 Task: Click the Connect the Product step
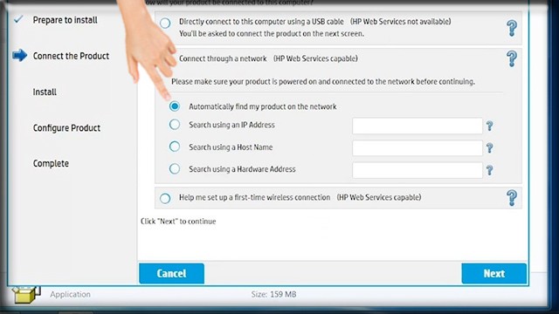click(71, 56)
